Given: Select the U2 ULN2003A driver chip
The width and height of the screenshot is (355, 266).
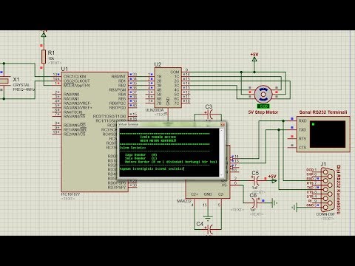Looking at the screenshot, I should point(168,88).
